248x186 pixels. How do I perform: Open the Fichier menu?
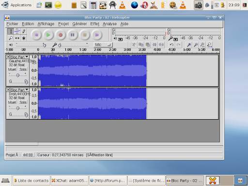pos(12,24)
